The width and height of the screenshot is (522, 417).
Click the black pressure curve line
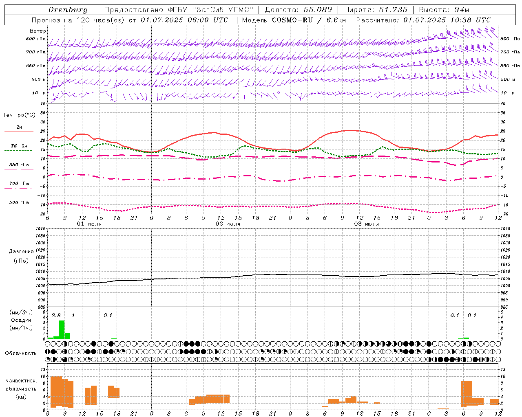(273, 274)
